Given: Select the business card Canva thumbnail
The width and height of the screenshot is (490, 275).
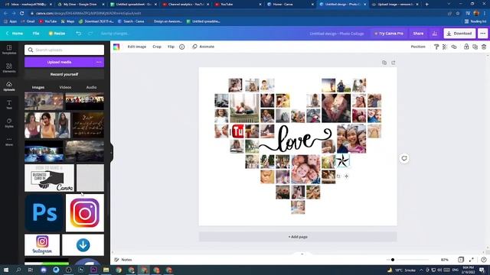Looking at the screenshot, I should (x=49, y=178).
